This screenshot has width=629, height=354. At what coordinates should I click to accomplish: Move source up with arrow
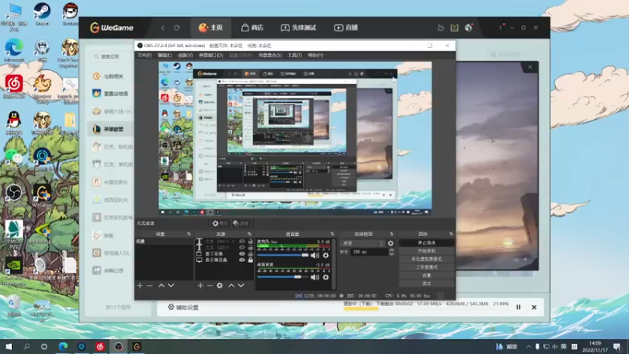click(x=231, y=286)
